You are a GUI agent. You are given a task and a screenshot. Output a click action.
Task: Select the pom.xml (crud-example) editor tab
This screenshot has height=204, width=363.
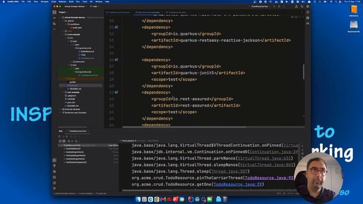149,12
